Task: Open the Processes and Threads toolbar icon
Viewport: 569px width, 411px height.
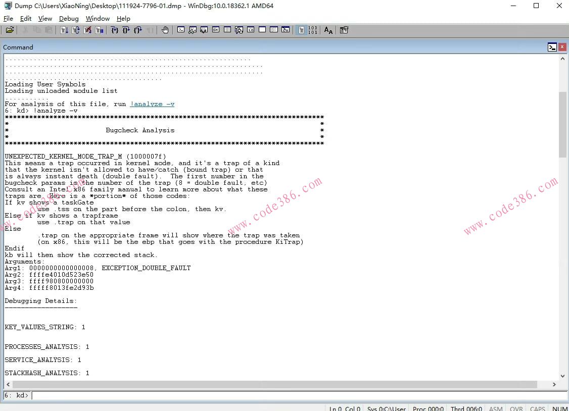Action: (x=273, y=30)
